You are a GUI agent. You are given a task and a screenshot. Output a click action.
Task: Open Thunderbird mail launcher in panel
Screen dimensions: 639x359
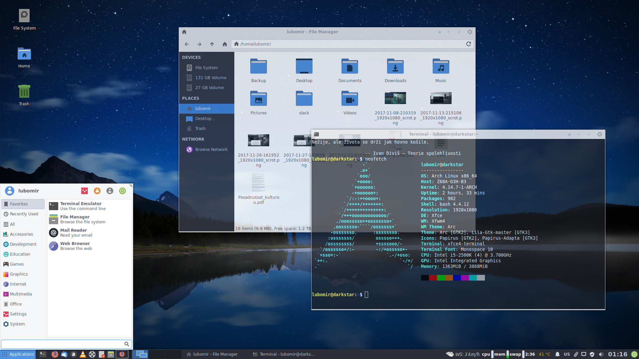[64, 354]
